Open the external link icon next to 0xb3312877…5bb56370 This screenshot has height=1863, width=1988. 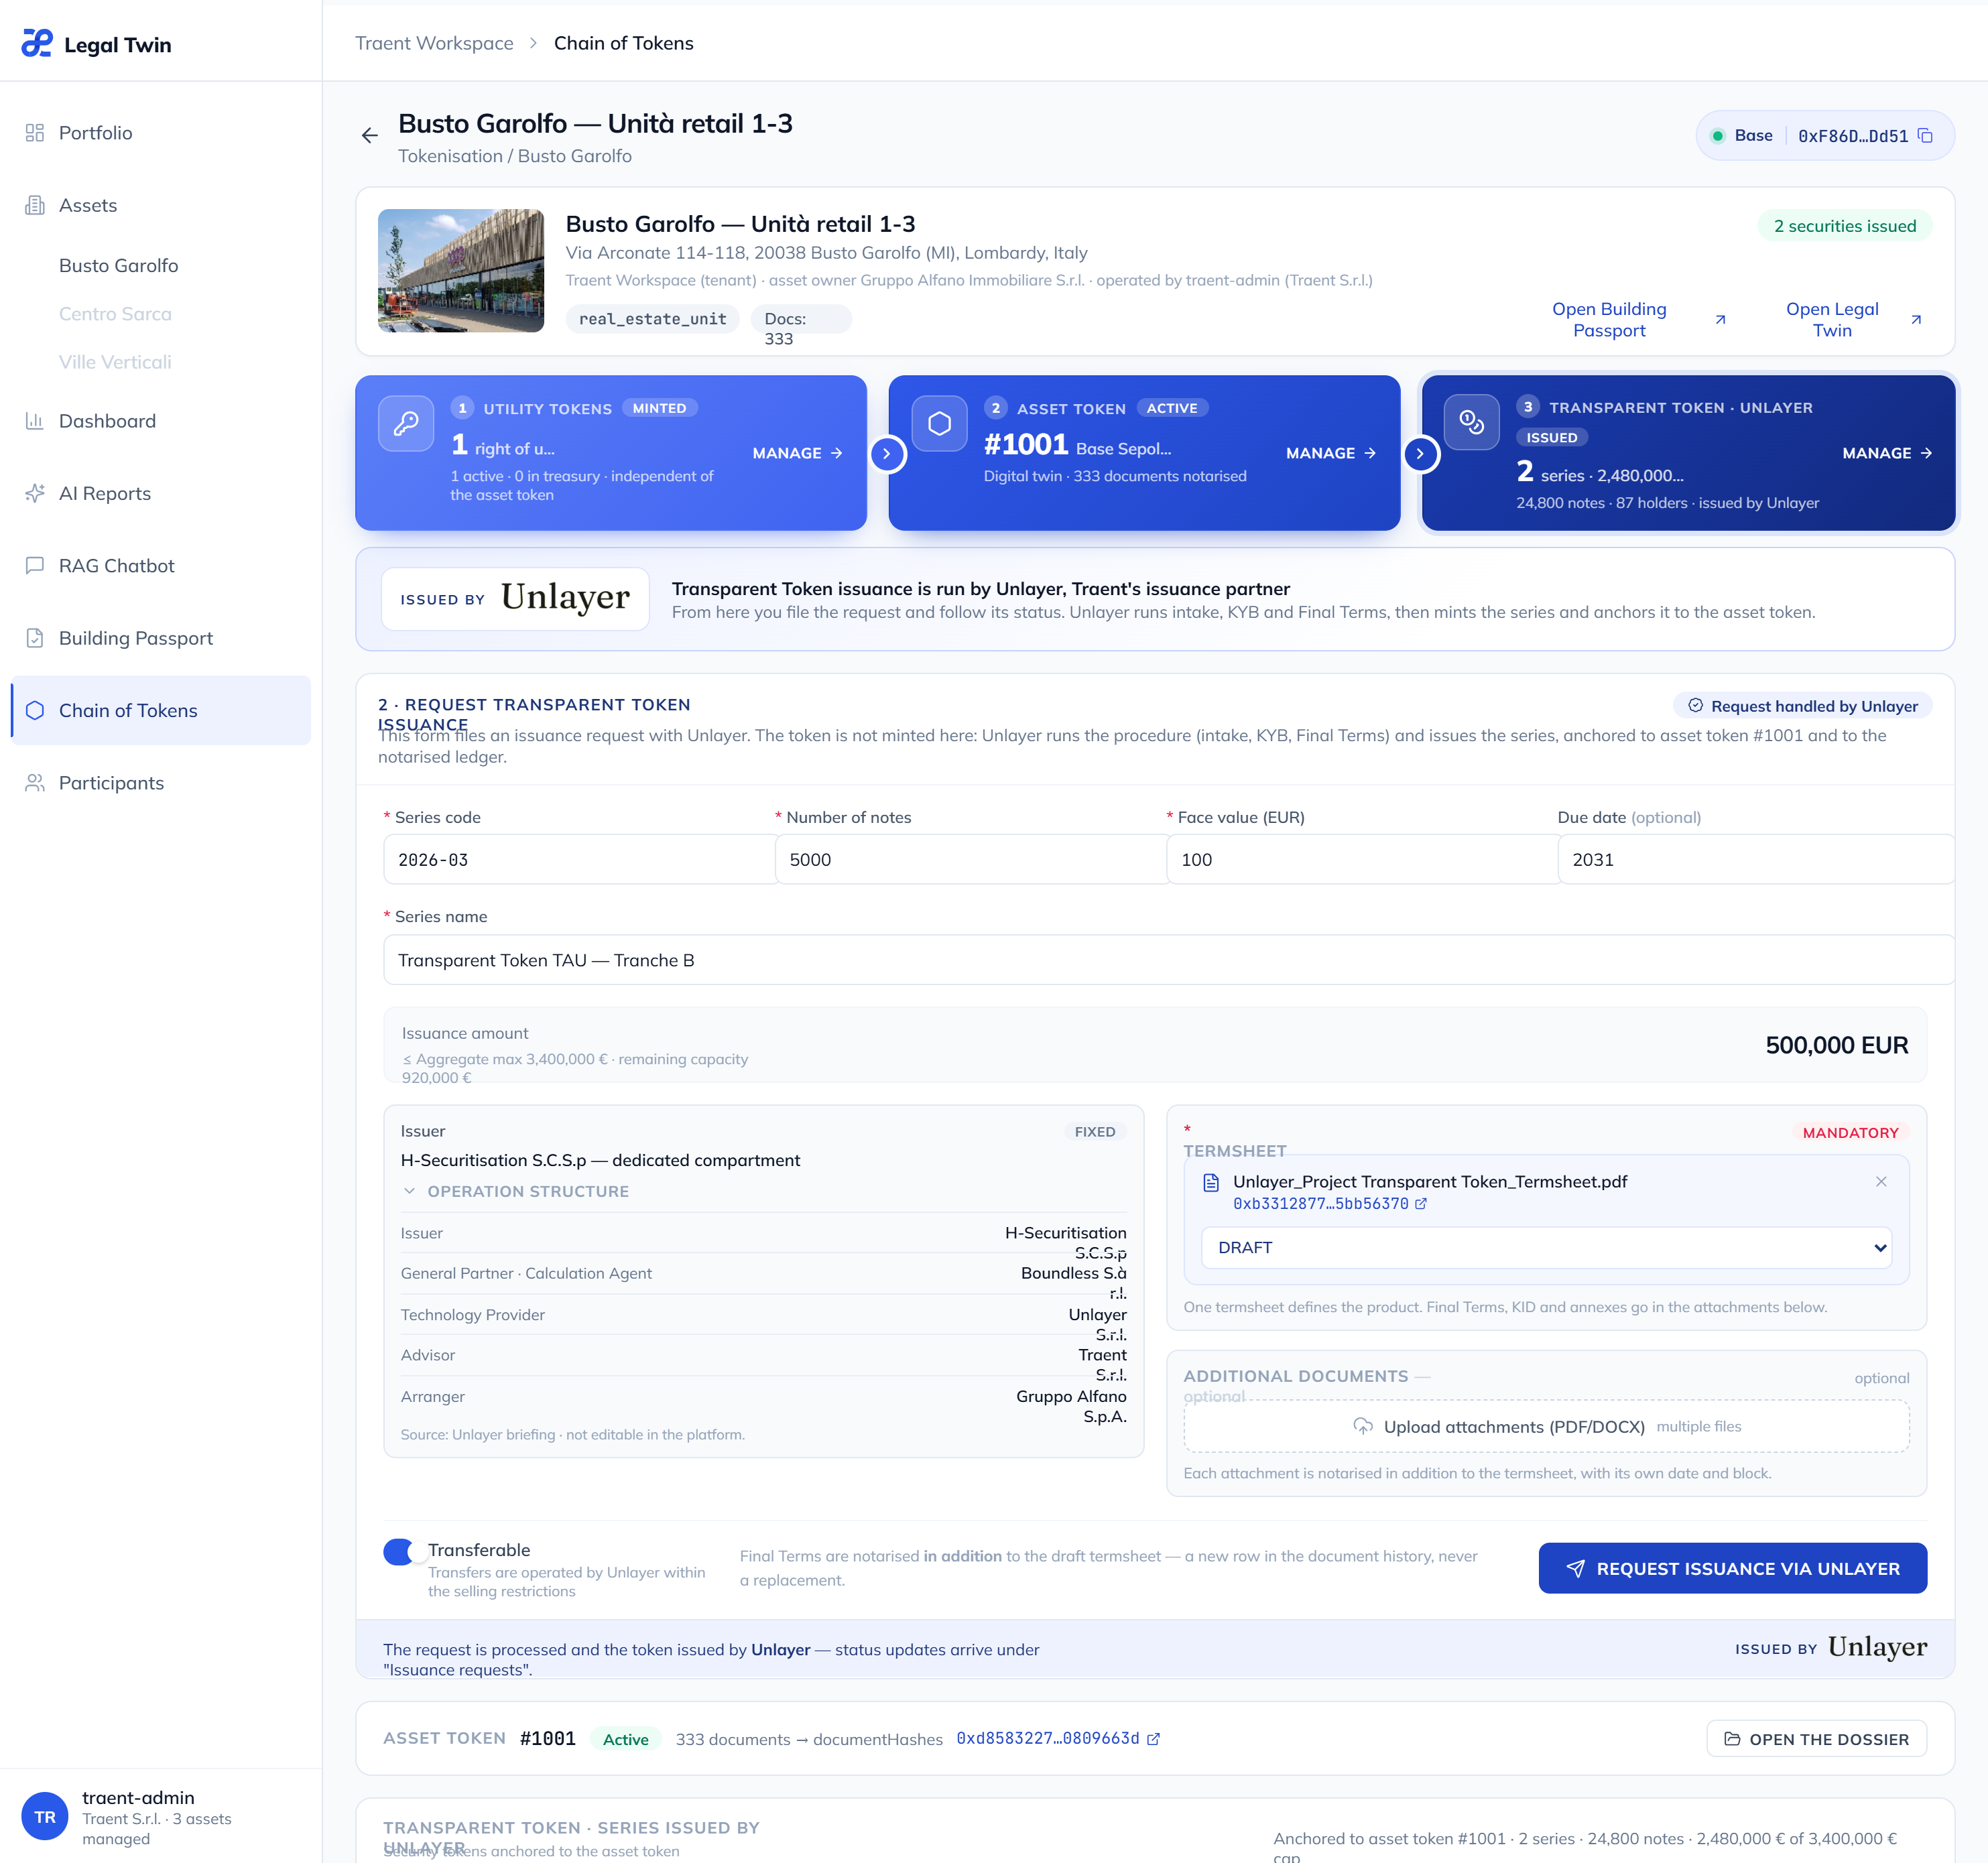[1421, 1204]
